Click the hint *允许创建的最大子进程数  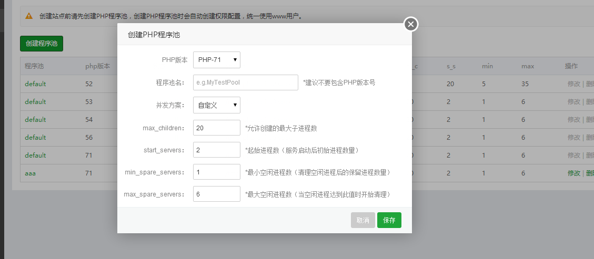coord(281,128)
